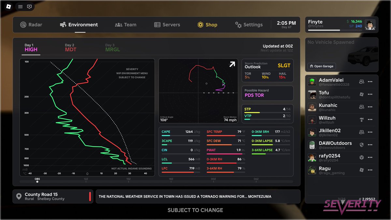Click the Kunahic friends icon

(x=361, y=107)
